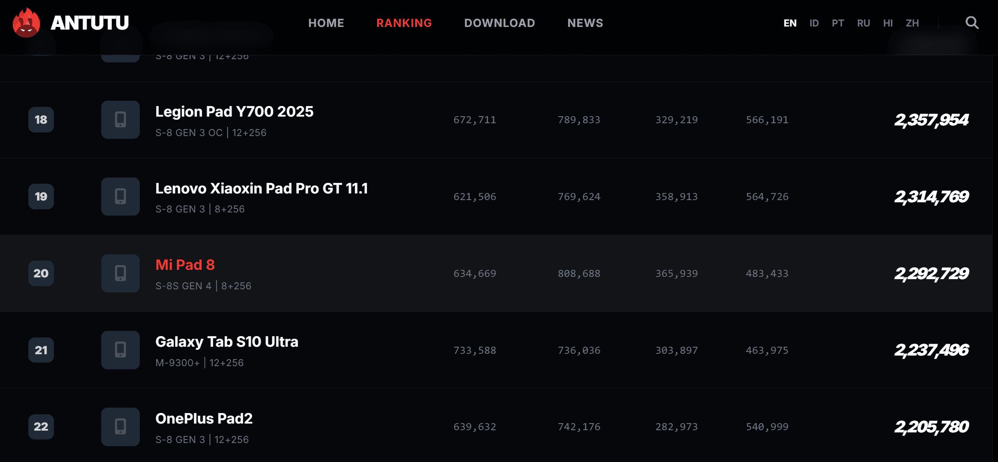
Task: Open the Galaxy Tab S10 Ultra entry
Action: [x=227, y=342]
